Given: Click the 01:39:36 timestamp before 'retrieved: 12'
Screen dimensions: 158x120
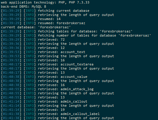Looking at the screenshot, I should (x=11, y=48).
